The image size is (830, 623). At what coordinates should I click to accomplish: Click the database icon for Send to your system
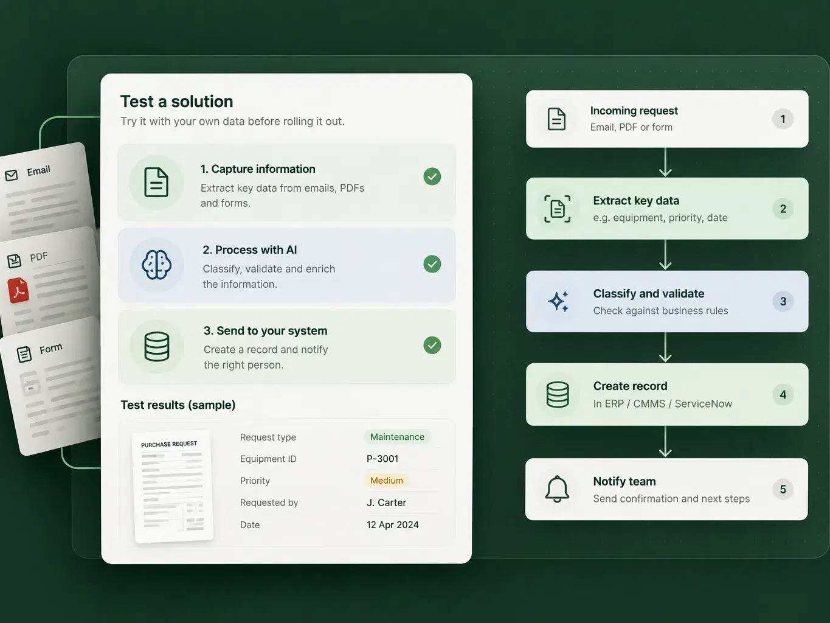[x=157, y=346]
